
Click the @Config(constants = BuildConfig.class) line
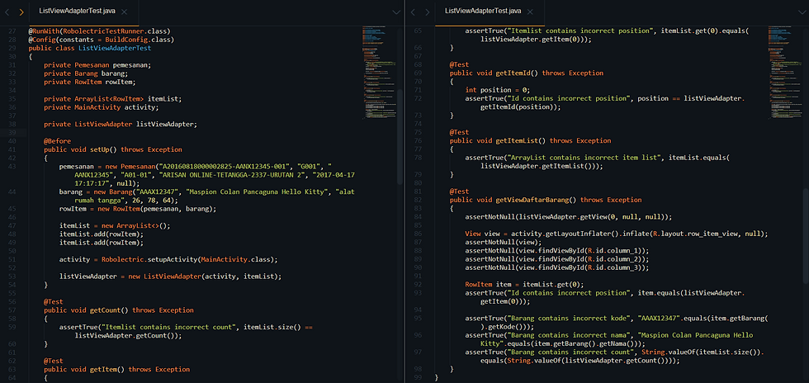[101, 40]
